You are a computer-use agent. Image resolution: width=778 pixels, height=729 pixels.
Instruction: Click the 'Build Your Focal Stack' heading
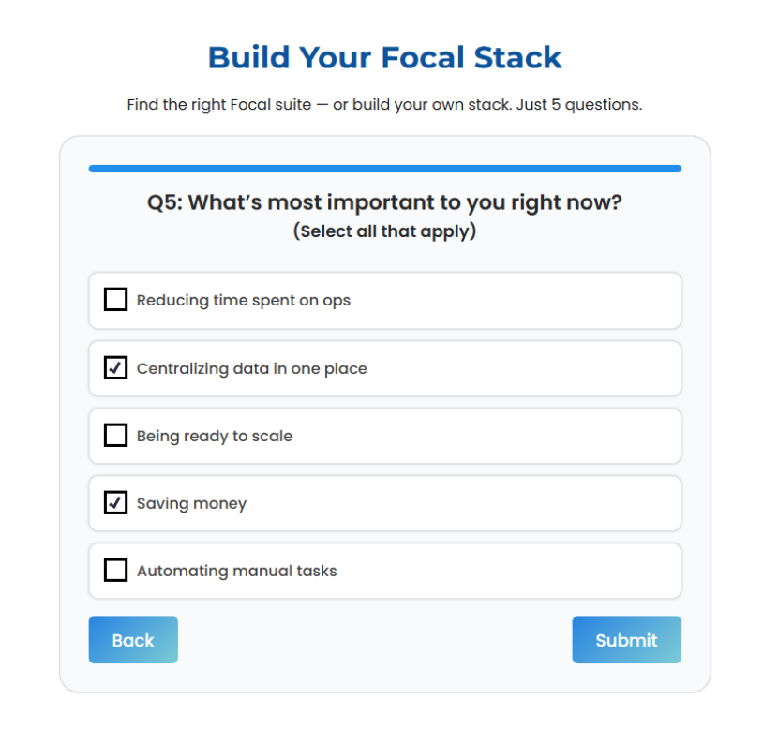[x=384, y=57]
